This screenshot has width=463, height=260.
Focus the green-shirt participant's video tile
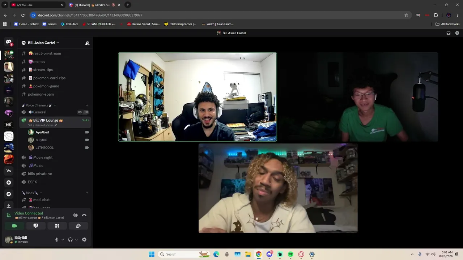point(358,97)
